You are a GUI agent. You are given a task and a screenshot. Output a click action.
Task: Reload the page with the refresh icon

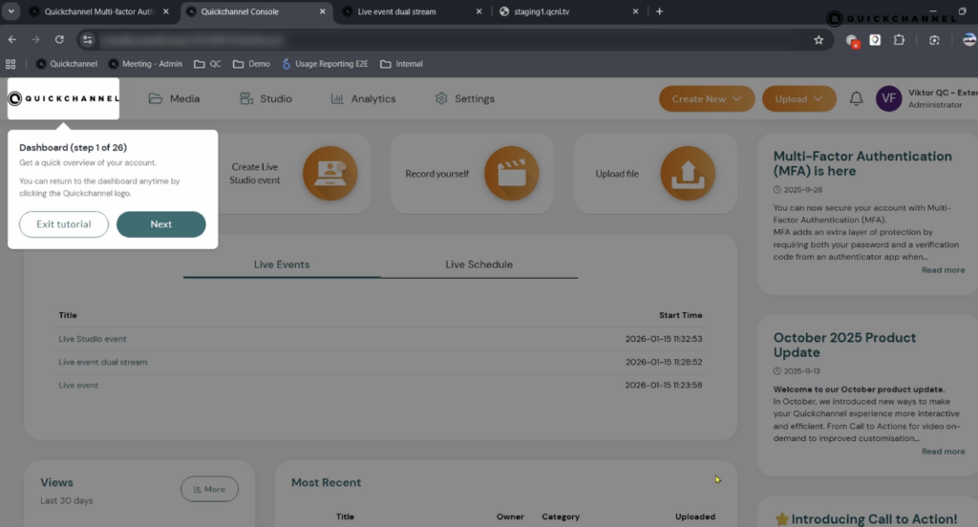(59, 40)
